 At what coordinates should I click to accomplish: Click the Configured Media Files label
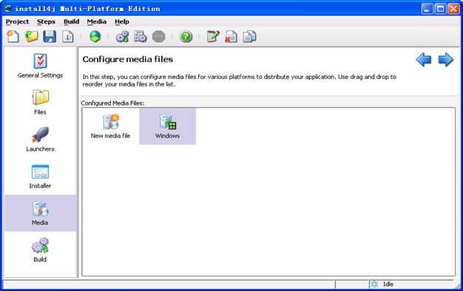click(112, 103)
